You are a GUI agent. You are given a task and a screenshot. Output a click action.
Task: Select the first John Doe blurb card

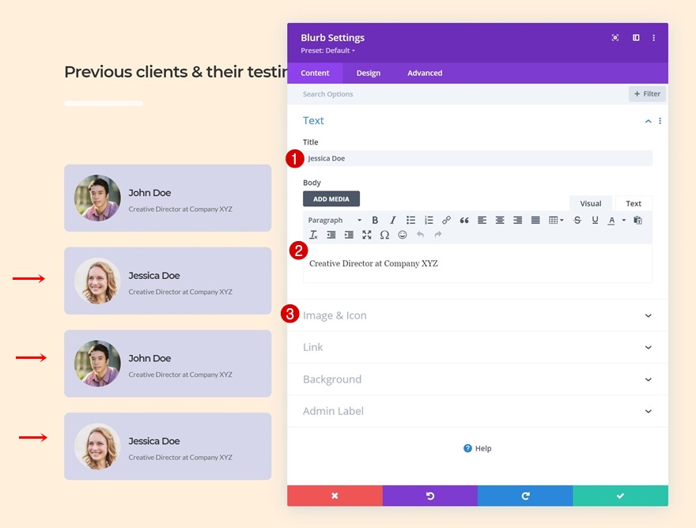(x=168, y=198)
